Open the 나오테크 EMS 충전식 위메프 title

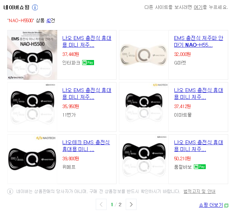[x=86, y=146]
